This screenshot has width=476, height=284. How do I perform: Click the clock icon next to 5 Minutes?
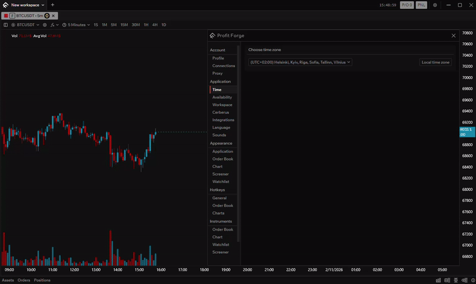point(64,25)
